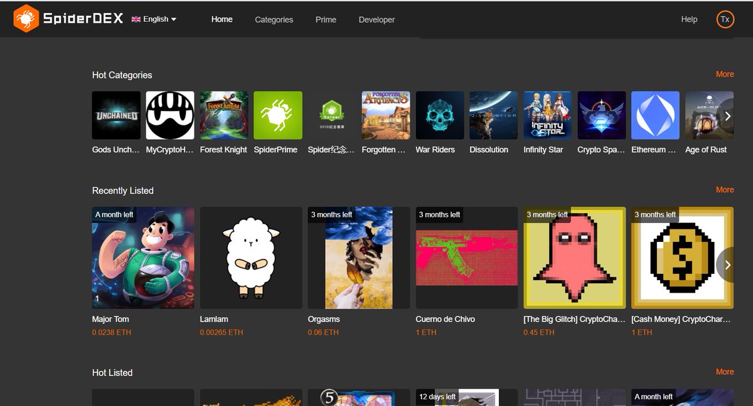Click More next to Hot Categories
Image resolution: width=753 pixels, height=406 pixels.
(x=725, y=74)
